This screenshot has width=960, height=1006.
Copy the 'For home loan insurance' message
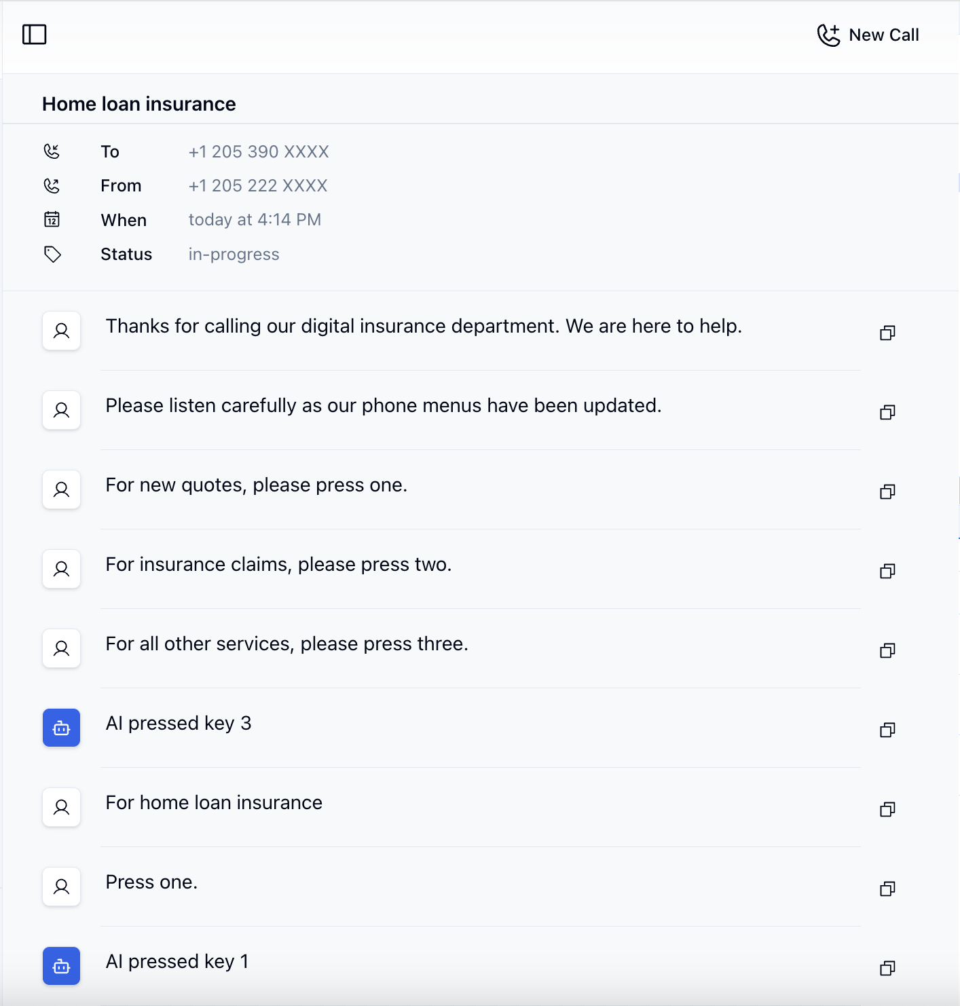click(x=887, y=809)
